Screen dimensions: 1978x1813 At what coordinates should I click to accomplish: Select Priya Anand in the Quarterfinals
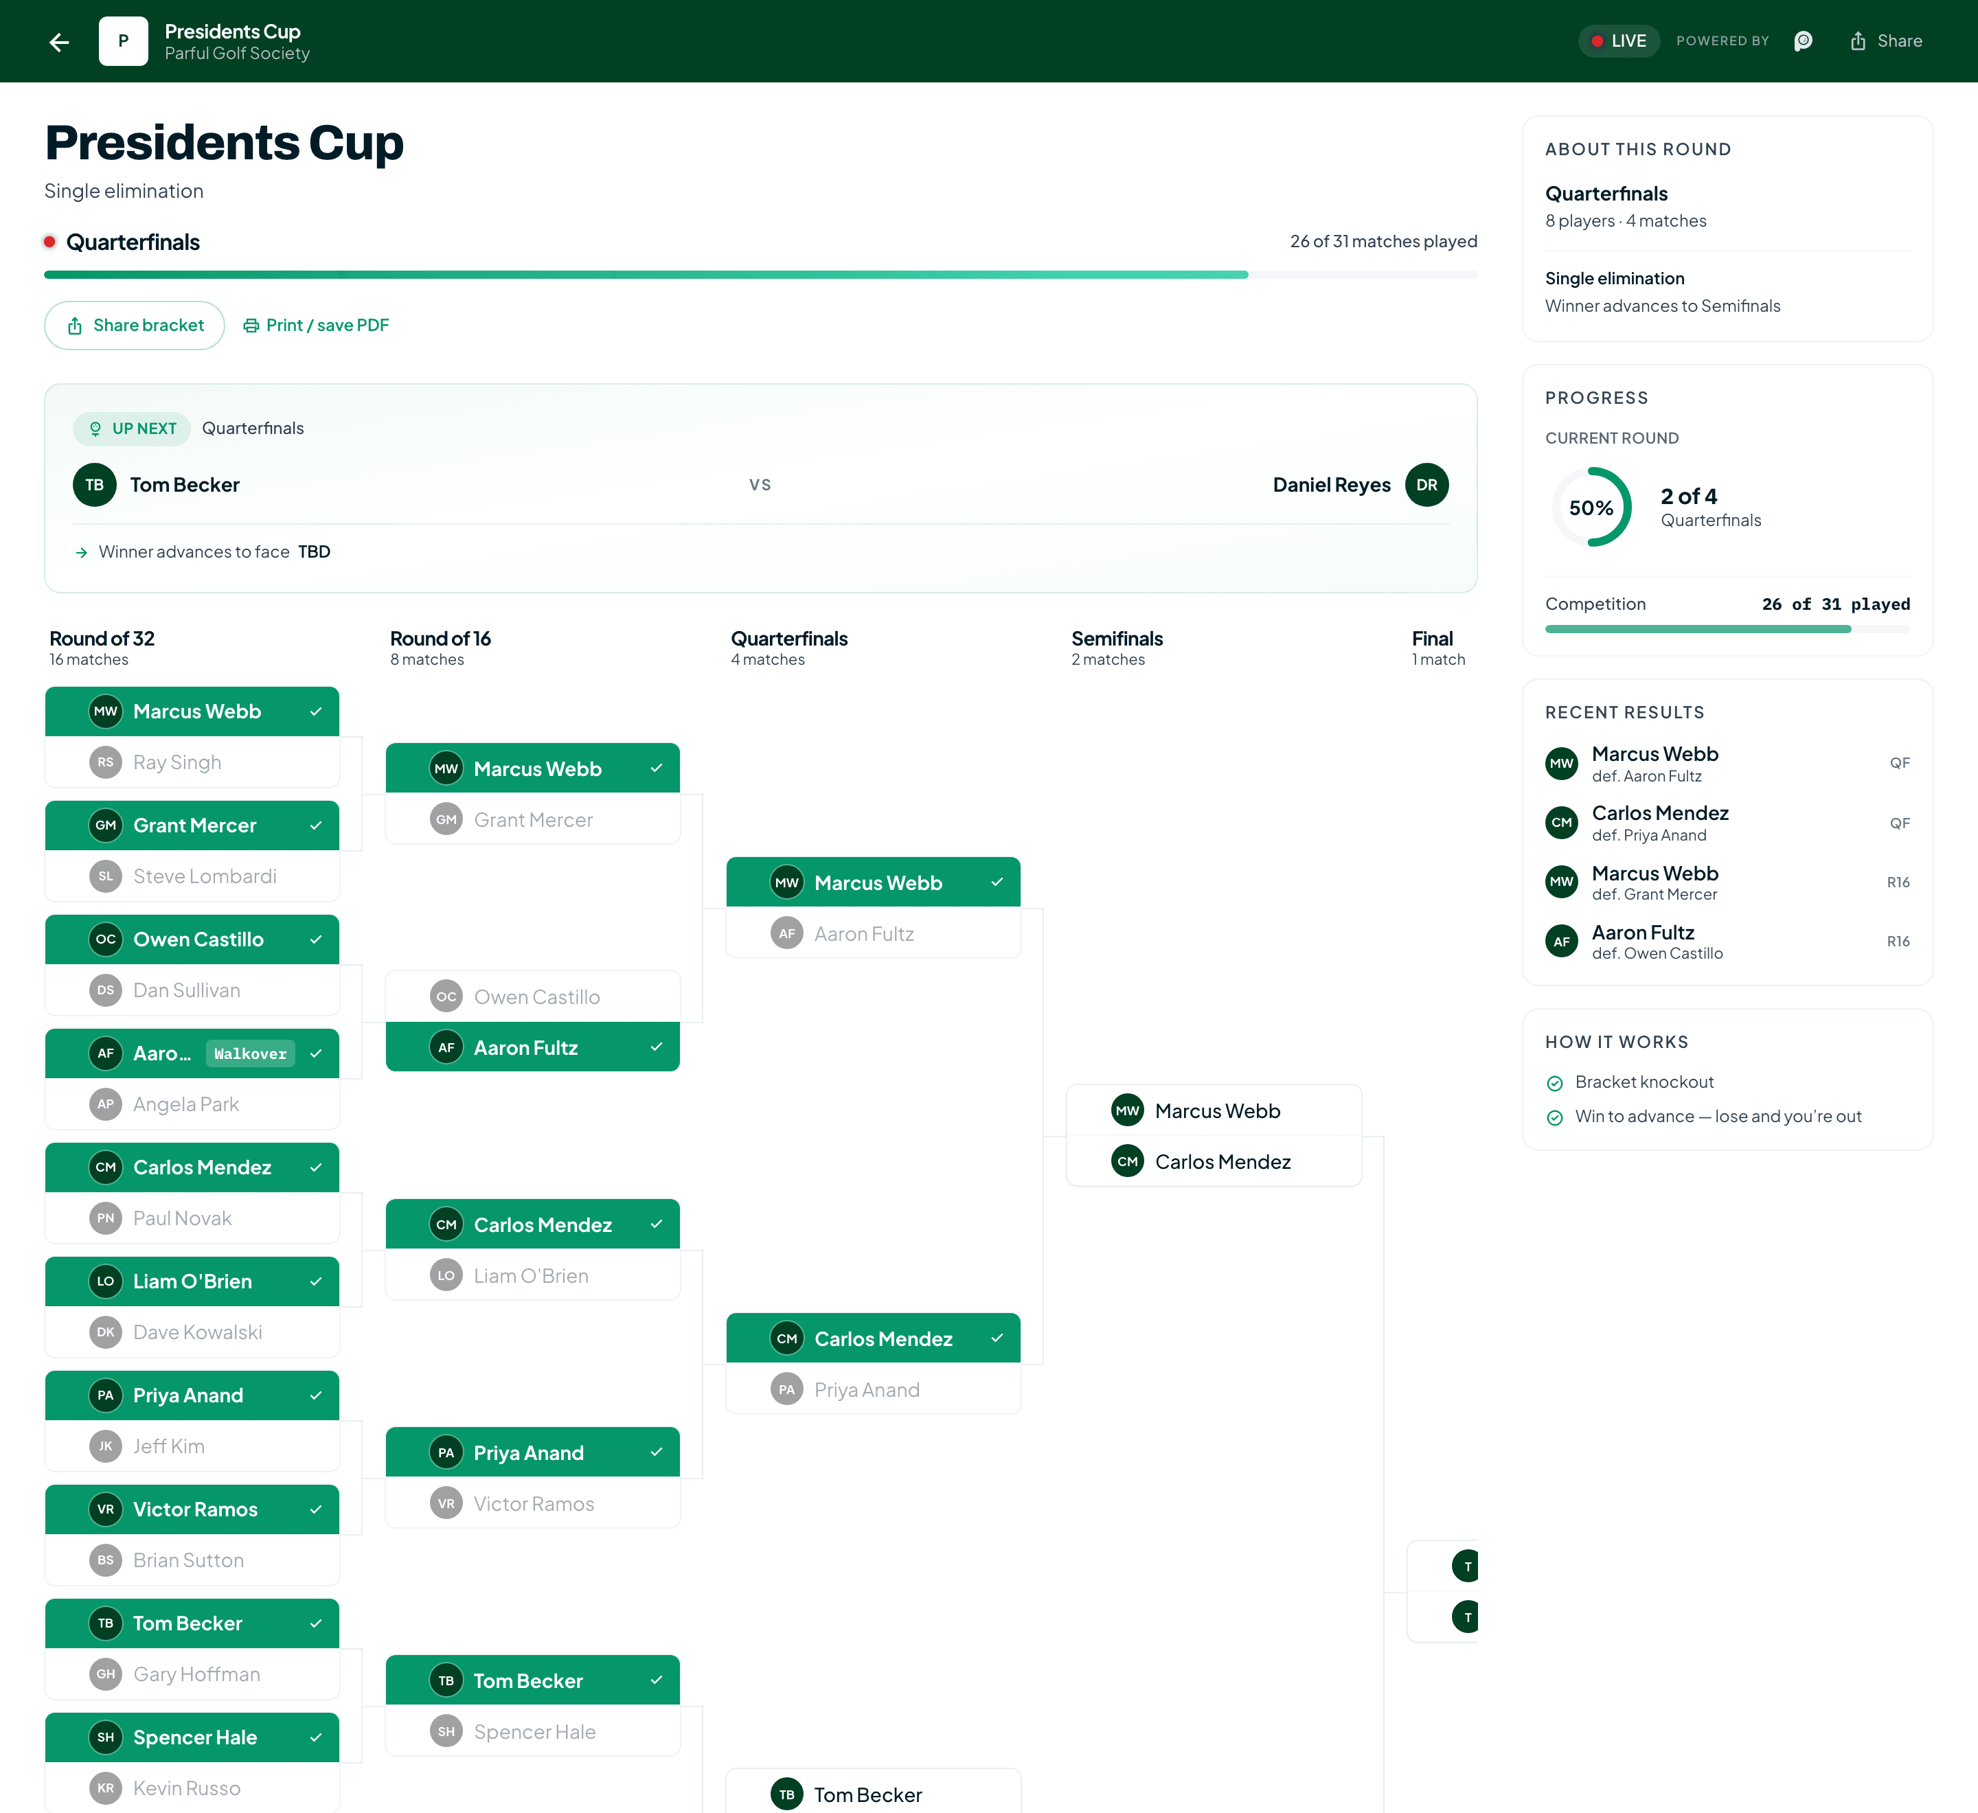pos(873,1389)
